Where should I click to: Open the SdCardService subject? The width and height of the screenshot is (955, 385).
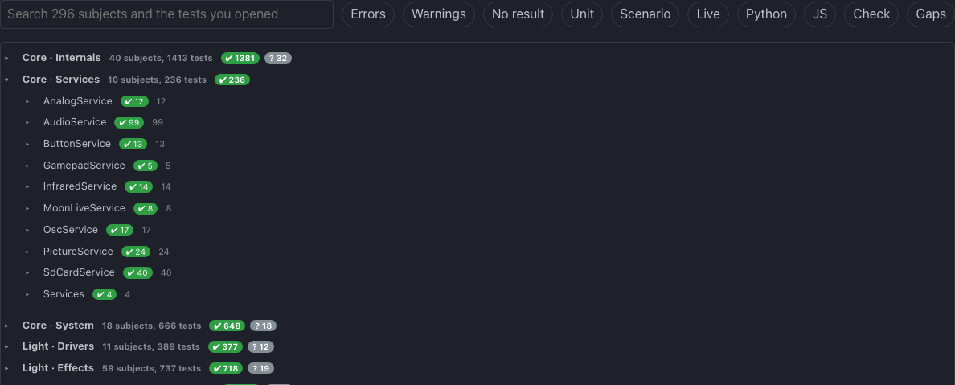tap(79, 272)
